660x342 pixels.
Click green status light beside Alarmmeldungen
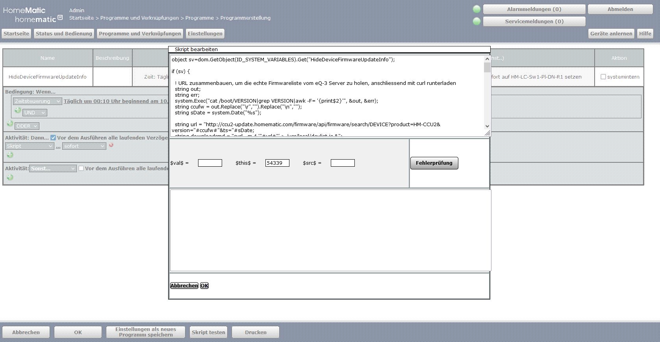(x=477, y=9)
